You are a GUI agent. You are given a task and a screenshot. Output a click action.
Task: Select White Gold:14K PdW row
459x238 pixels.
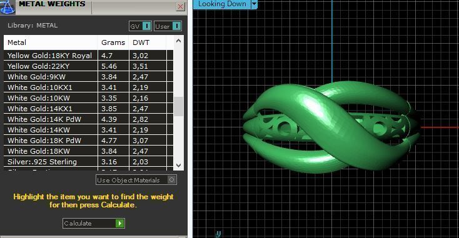pos(88,119)
